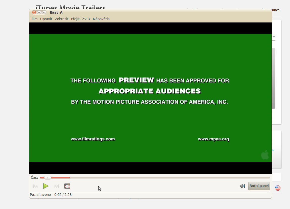Open the Nápověda menu
The image size is (290, 209).
(x=101, y=19)
